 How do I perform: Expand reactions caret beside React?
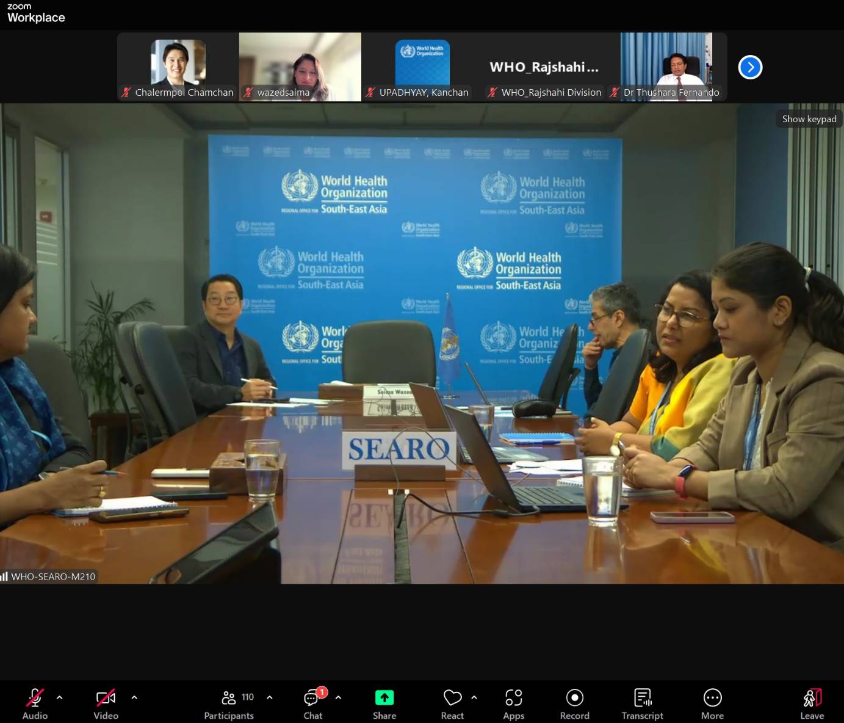coord(474,697)
